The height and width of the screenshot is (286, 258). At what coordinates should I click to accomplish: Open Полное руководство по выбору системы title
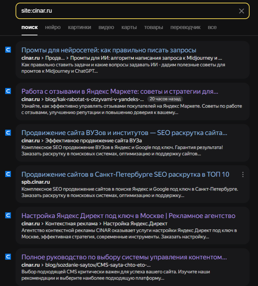pos(124,257)
